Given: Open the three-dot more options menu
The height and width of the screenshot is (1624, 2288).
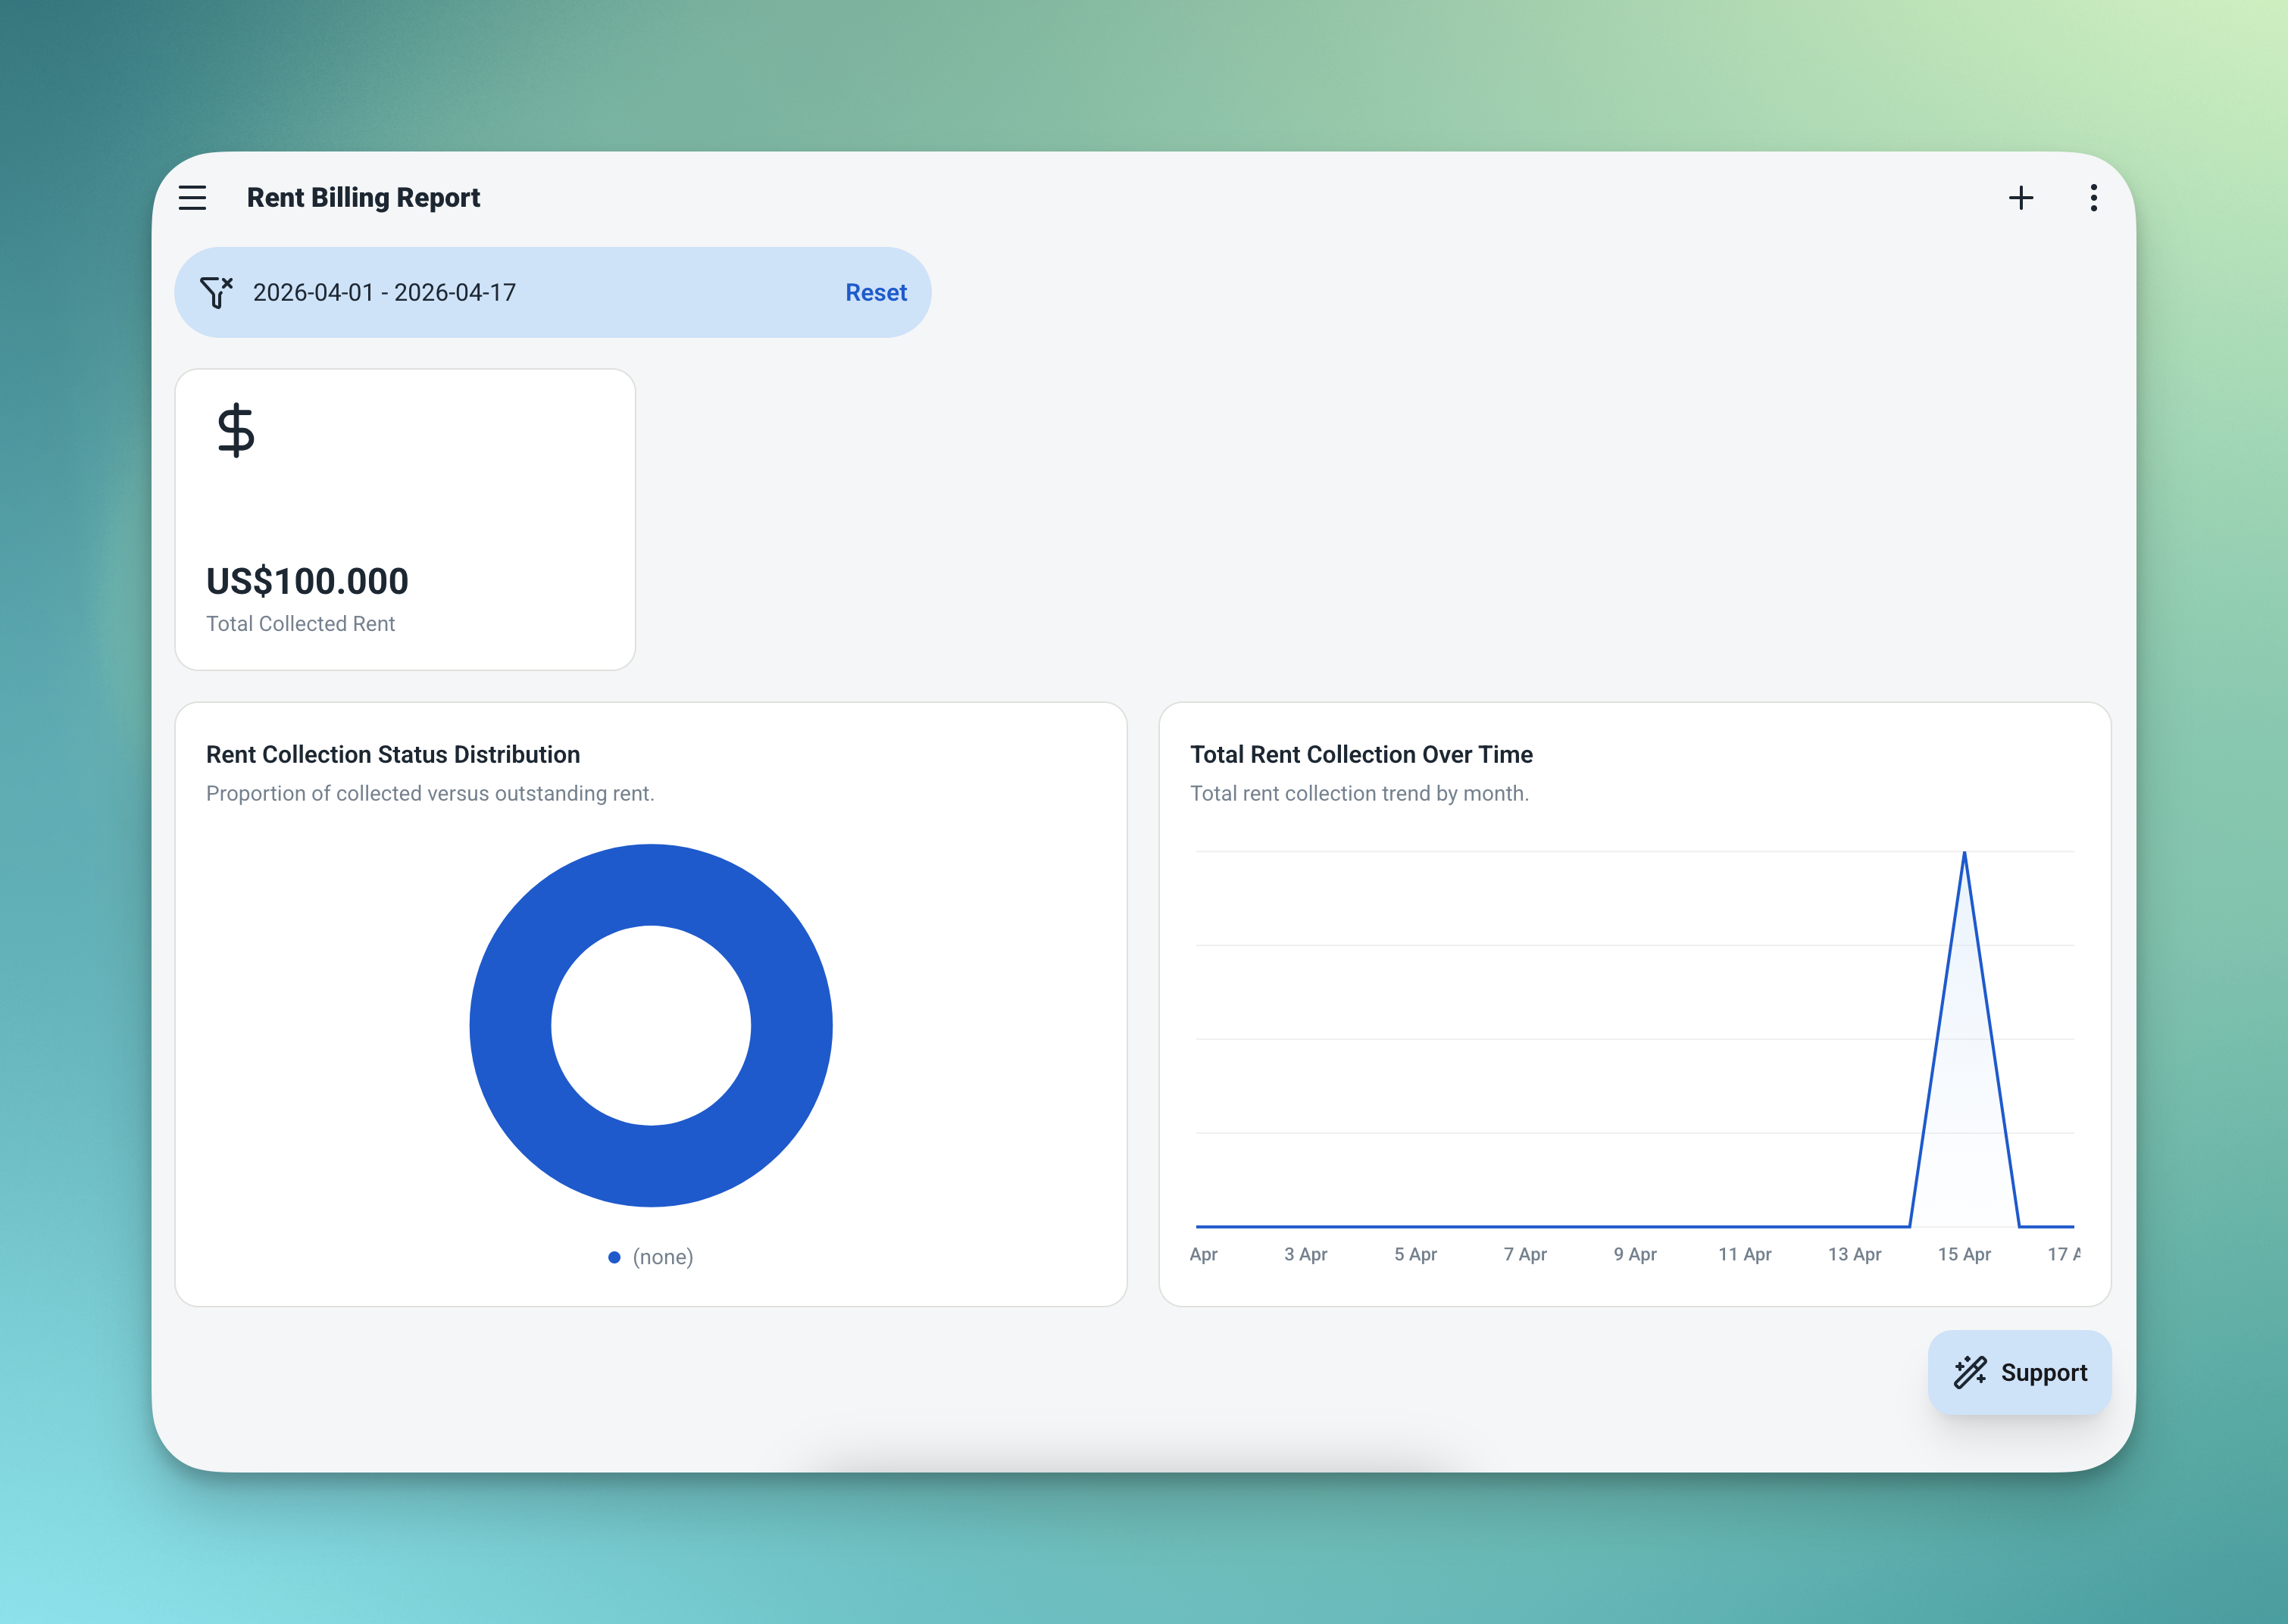Looking at the screenshot, I should pyautogui.click(x=2093, y=198).
